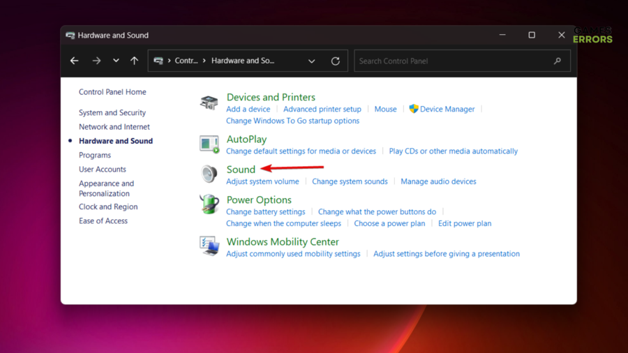Screen dimensions: 628x353
Task: Click the search magnifier icon
Action: (557, 61)
